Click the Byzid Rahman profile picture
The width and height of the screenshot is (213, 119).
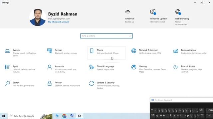38,18
